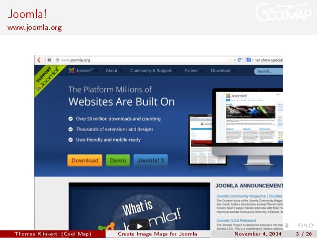Expand the Community & Support caret

click(x=175, y=71)
